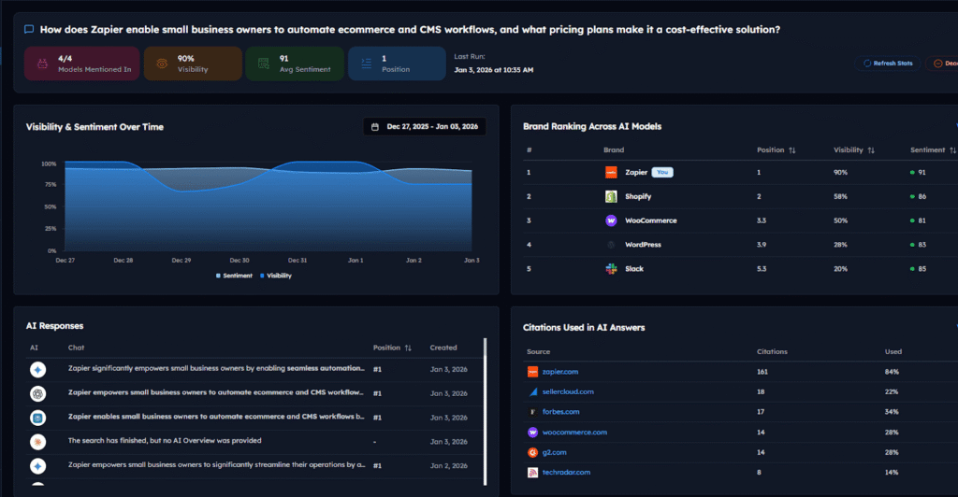The width and height of the screenshot is (958, 497).
Task: Click the calendar icon in date range
Action: coord(375,127)
